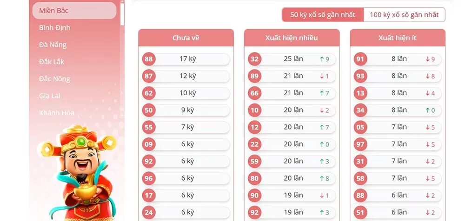465x221 pixels.
Task: Click the number 34 ball icon
Action: pos(360,110)
